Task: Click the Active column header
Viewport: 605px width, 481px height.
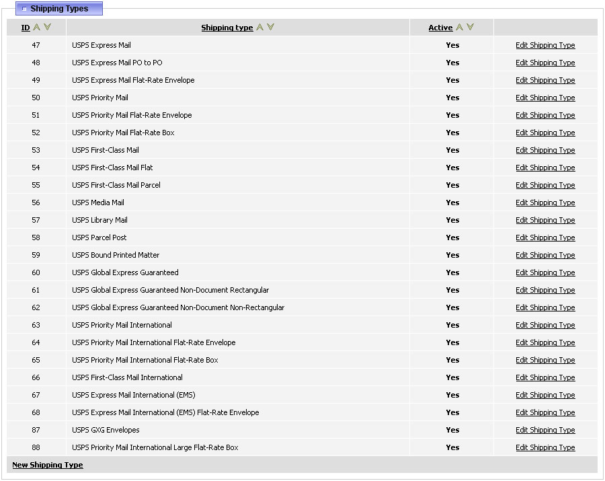Action: 440,28
